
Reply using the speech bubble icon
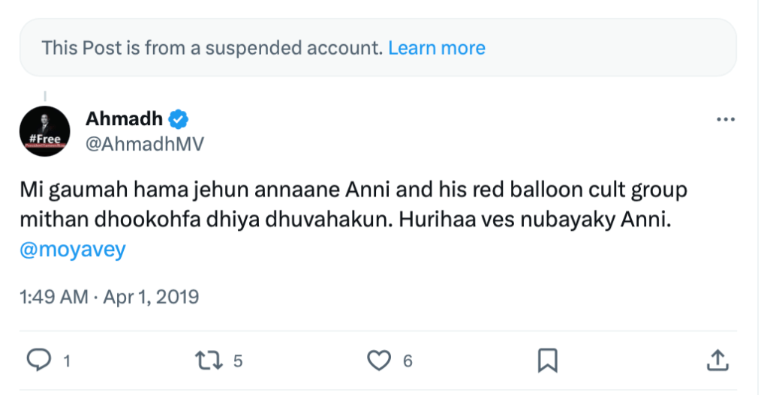click(38, 361)
